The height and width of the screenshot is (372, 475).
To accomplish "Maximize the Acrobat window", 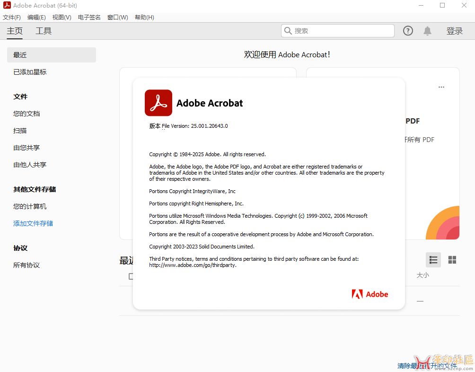I will click(442, 6).
